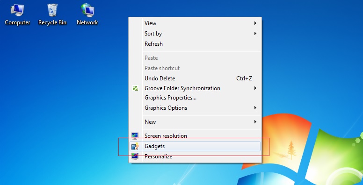The height and width of the screenshot is (185, 363).
Task: Open the Computer desktop icon
Action: 17,14
